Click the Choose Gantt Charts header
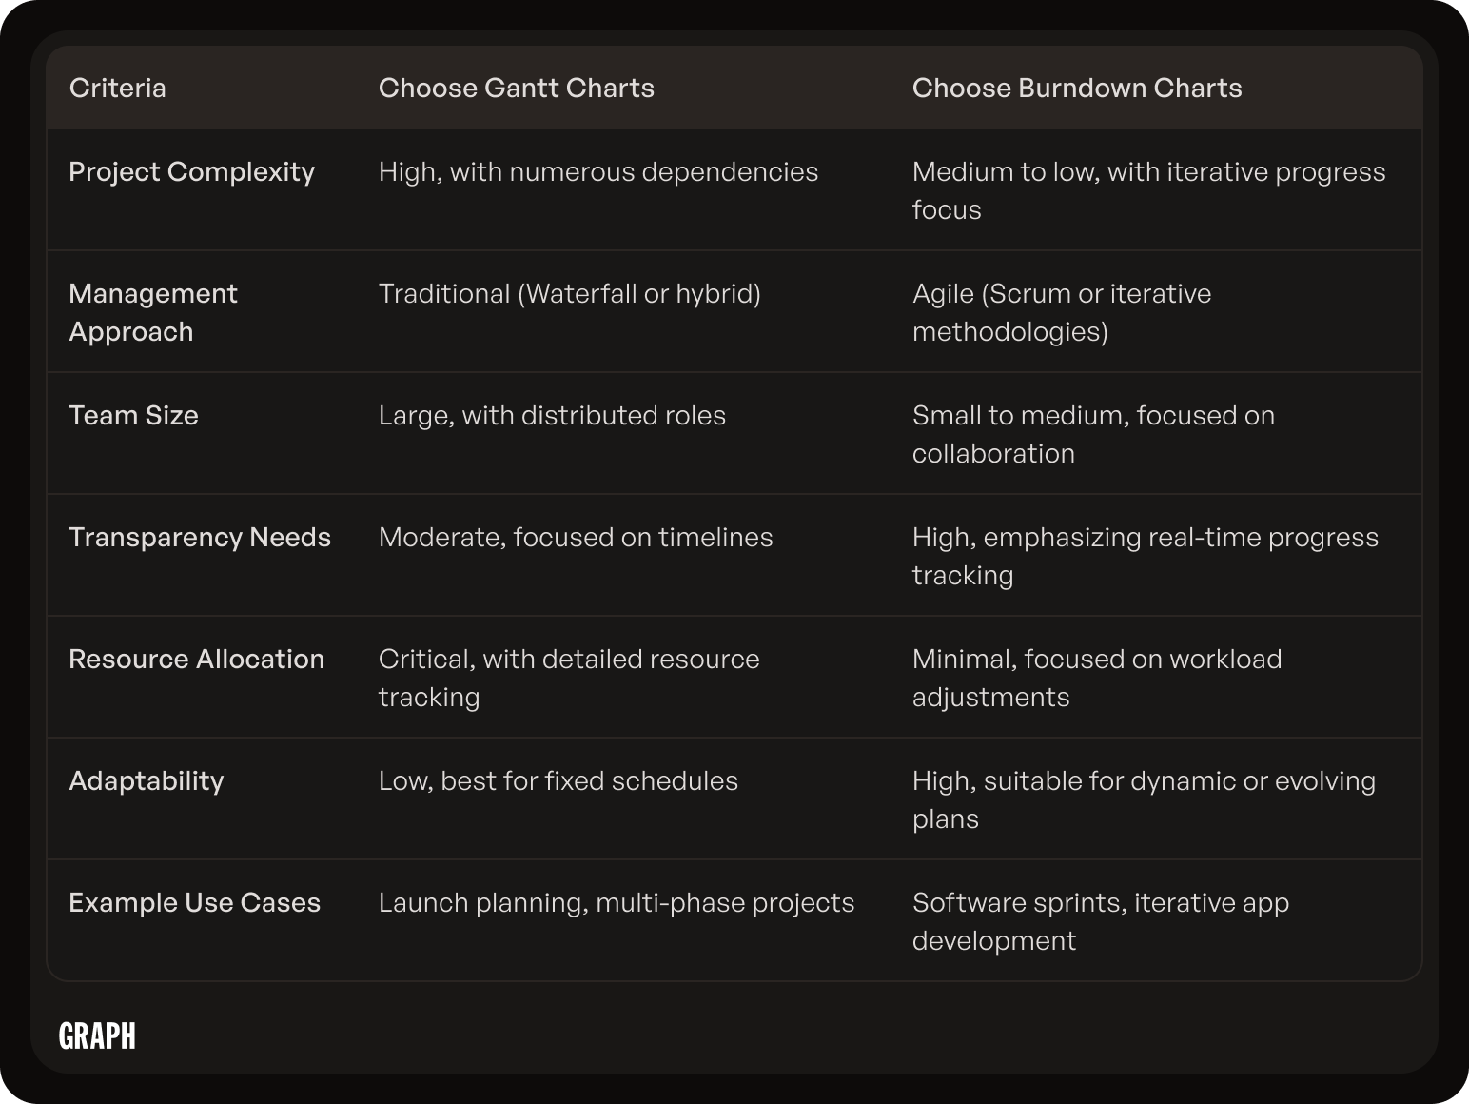1469x1104 pixels. pos(517,88)
